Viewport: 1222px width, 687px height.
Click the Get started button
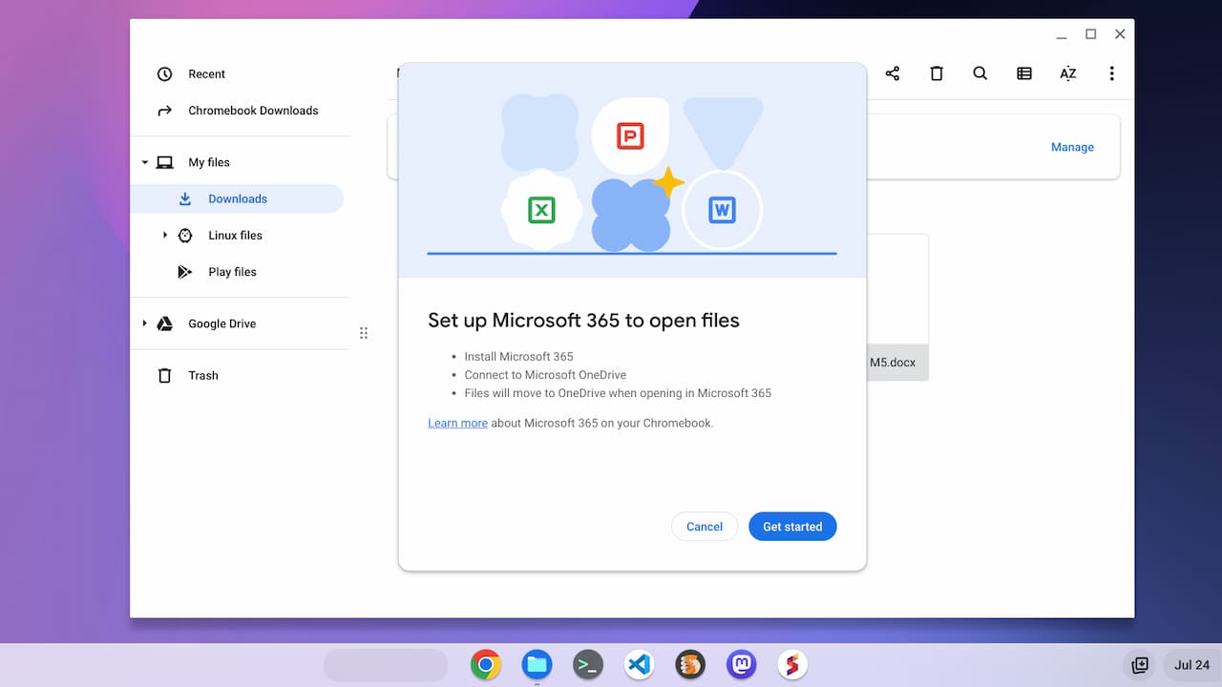click(792, 527)
